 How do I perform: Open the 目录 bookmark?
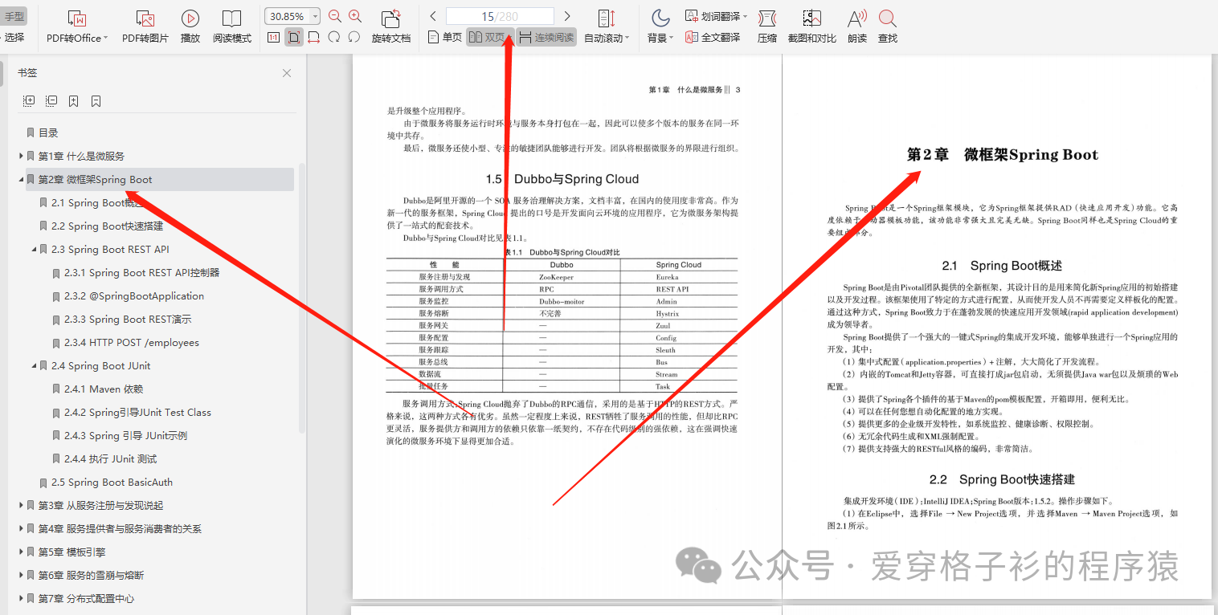[48, 133]
